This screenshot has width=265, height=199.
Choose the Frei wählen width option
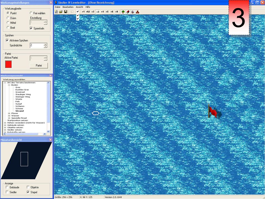click(31, 13)
